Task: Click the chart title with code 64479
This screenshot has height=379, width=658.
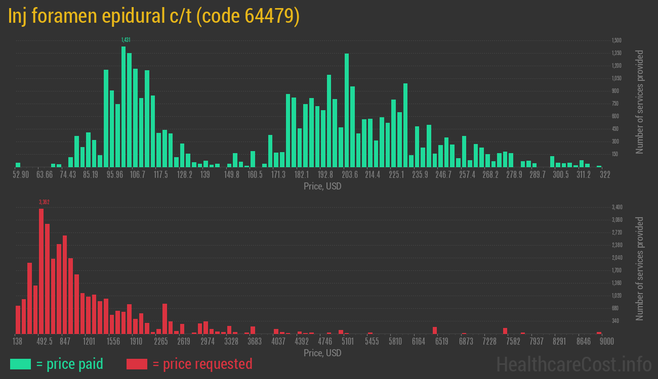Action: pos(154,16)
